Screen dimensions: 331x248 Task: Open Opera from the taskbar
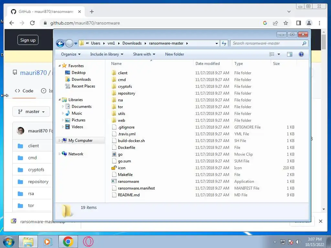pyautogui.click(x=88, y=242)
